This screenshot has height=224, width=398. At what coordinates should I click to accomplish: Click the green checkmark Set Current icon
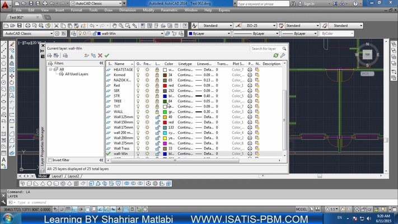click(x=107, y=55)
